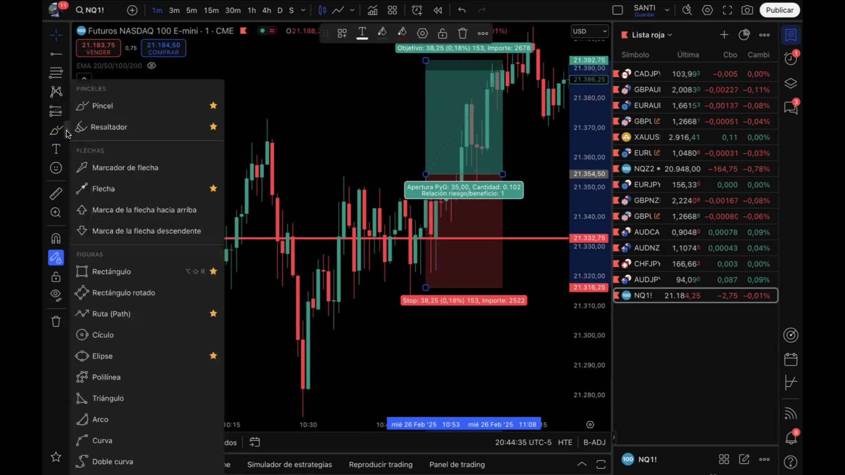The height and width of the screenshot is (475, 845).
Task: Open the Simulador de estrategias tab
Action: coord(290,464)
